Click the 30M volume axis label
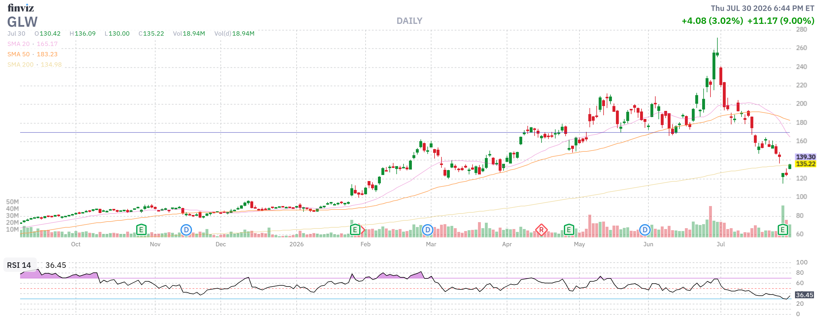Viewport: 822px width, 323px height. (12, 216)
